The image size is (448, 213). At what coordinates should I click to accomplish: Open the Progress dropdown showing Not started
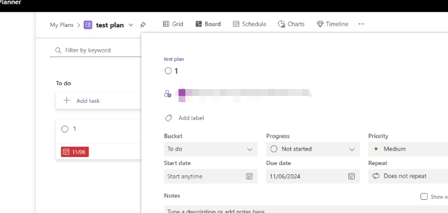pos(313,149)
